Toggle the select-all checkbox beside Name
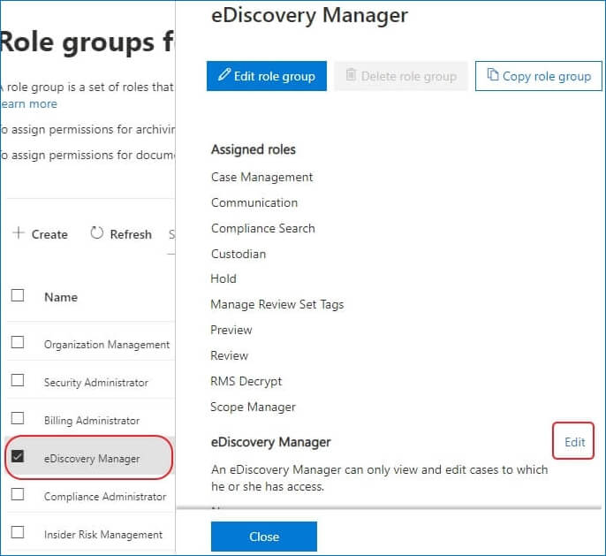 (18, 295)
